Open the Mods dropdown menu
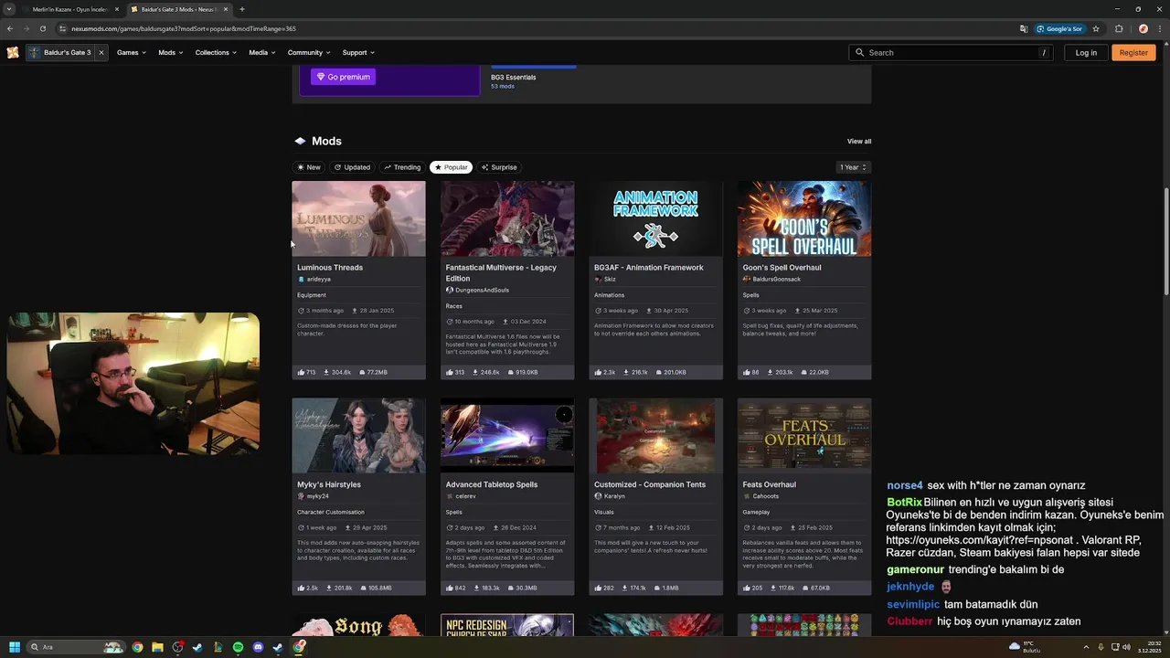The height and width of the screenshot is (658, 1170). tap(170, 52)
